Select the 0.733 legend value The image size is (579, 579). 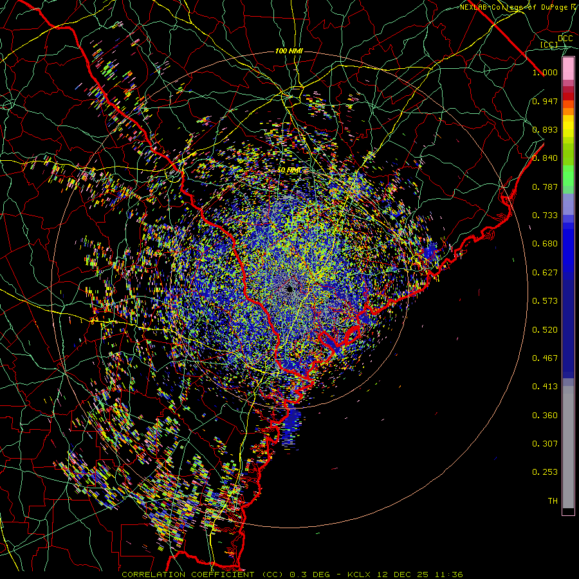point(545,216)
